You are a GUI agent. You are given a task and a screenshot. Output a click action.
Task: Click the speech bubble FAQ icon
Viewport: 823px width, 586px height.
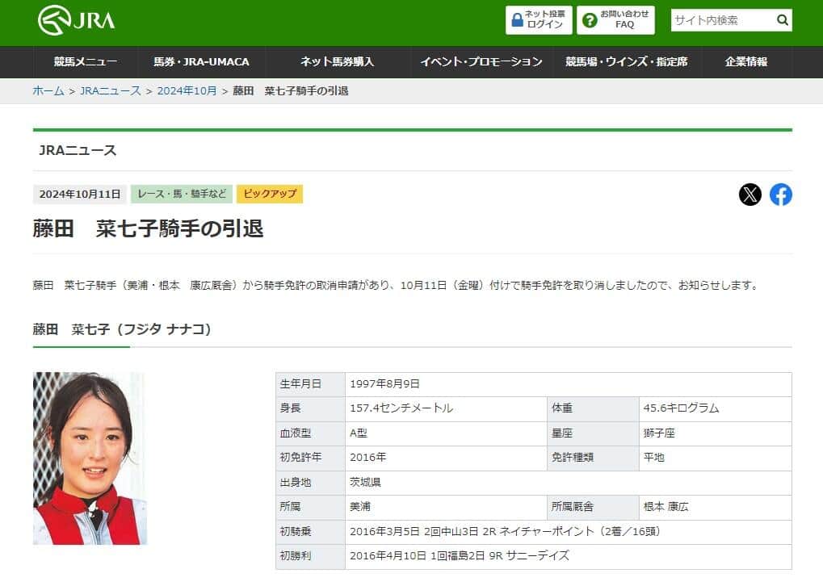click(x=588, y=19)
